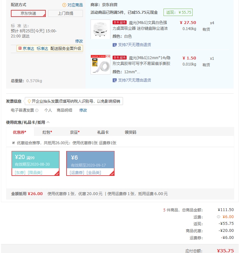
Task: Click the 返现 -¥55.75 summary value
Action: click(x=226, y=224)
